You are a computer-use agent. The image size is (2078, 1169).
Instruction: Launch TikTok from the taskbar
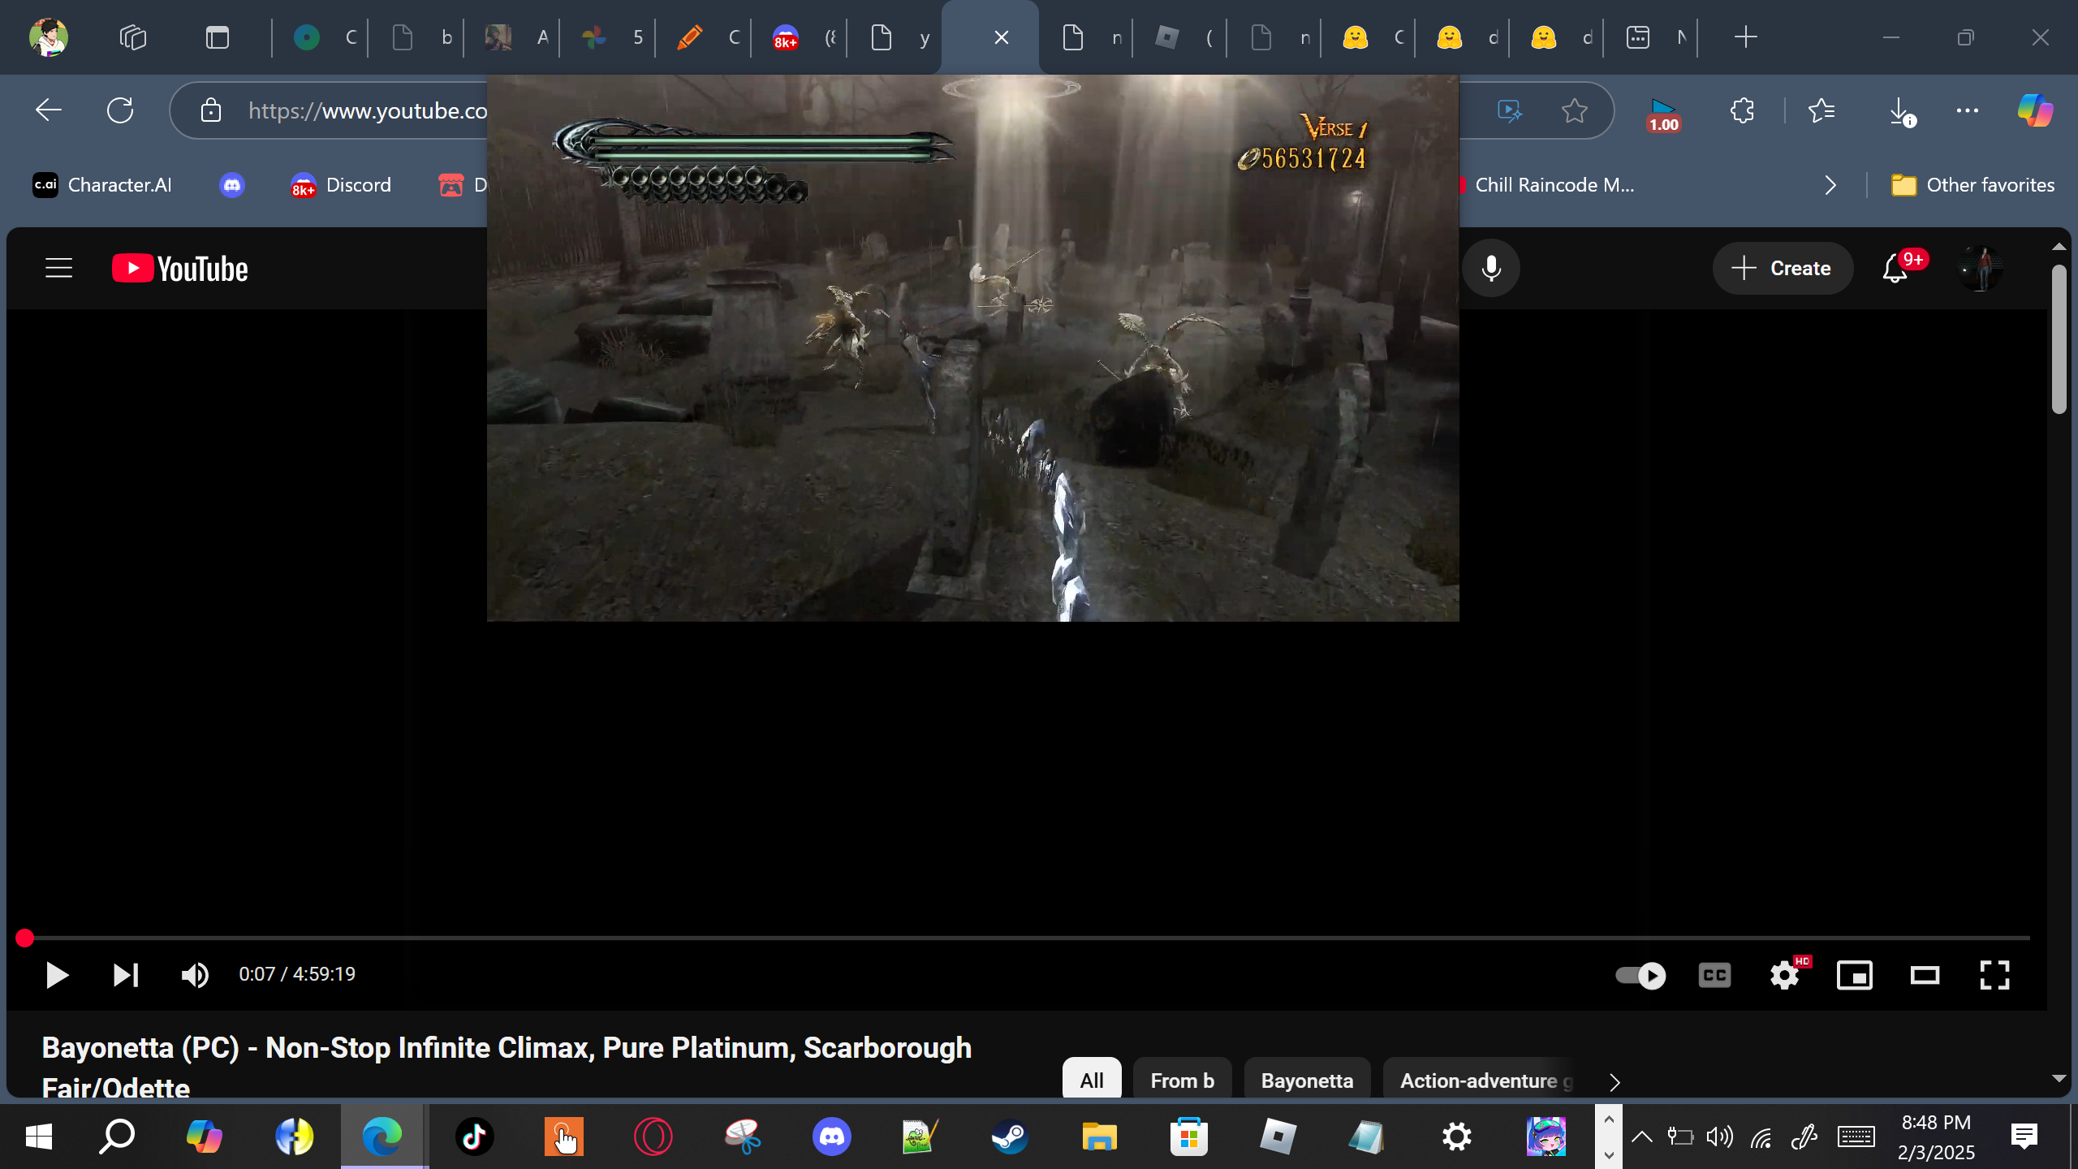474,1137
